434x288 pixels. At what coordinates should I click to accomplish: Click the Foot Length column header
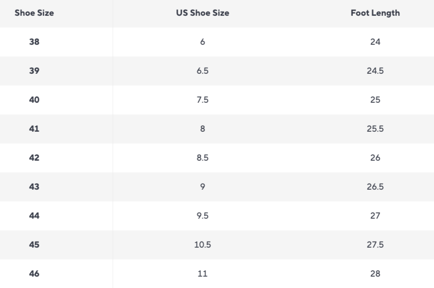click(375, 13)
